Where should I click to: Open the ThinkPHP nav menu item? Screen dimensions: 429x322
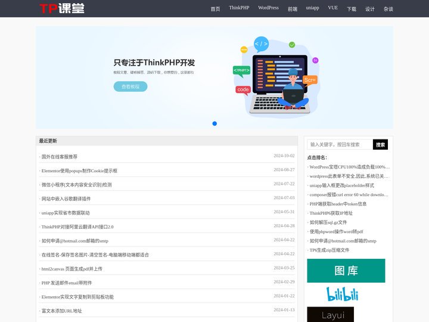click(239, 8)
